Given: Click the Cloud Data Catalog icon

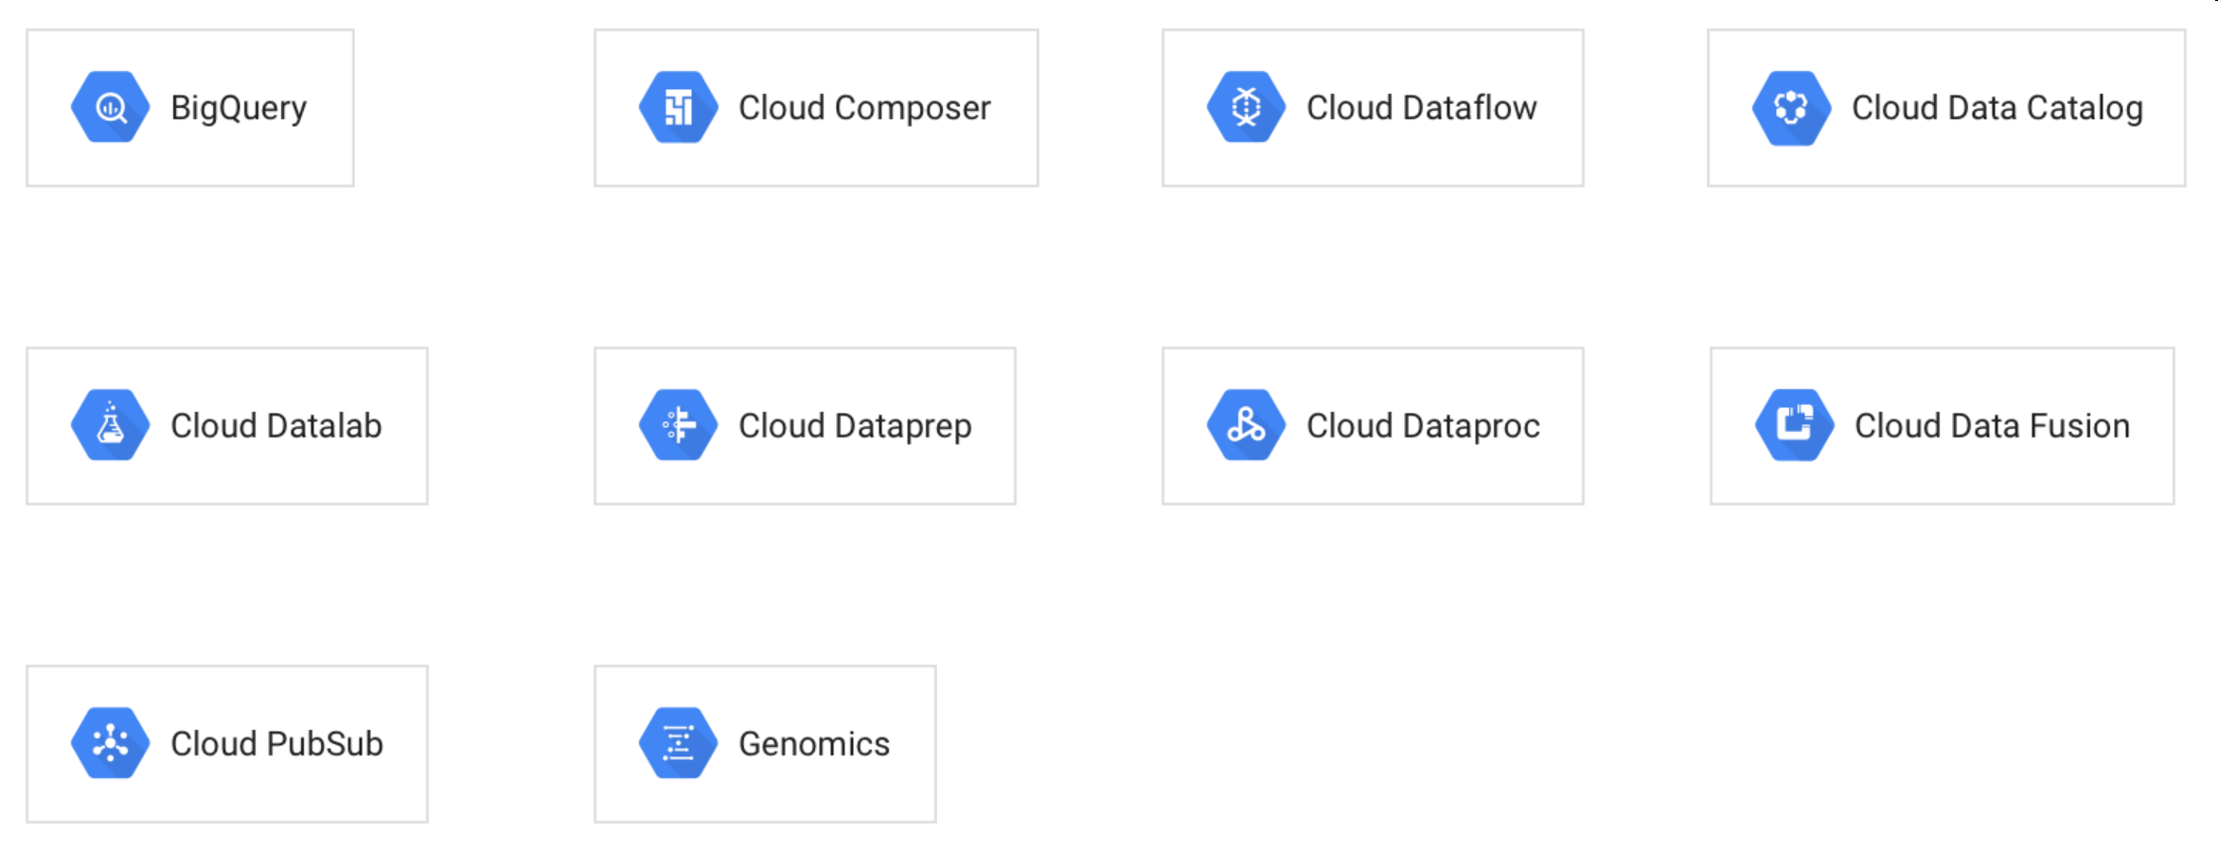Looking at the screenshot, I should (1791, 107).
